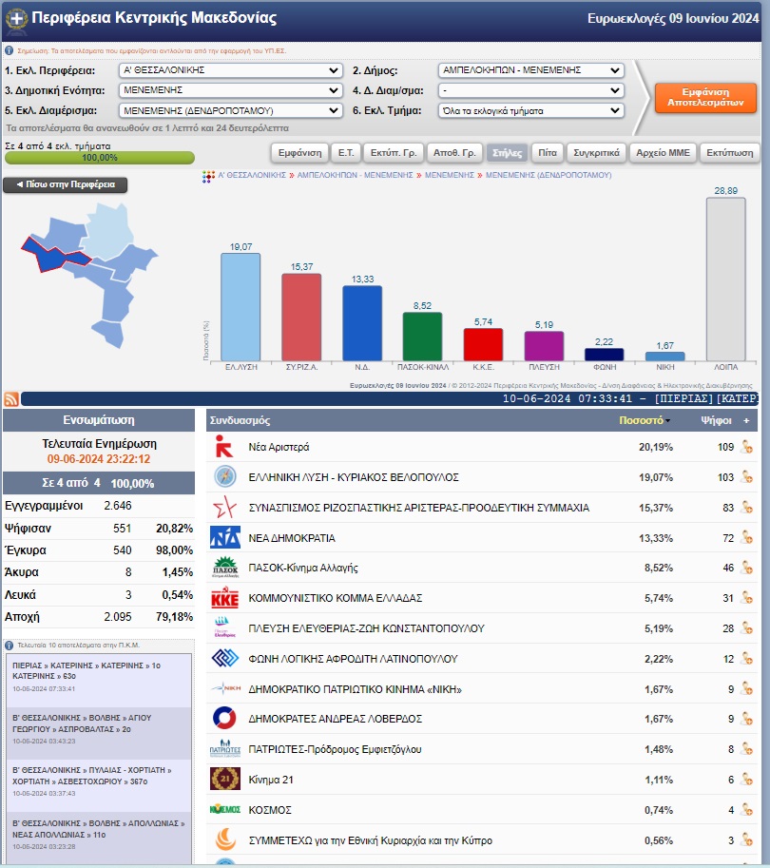Expand the Εκλ. Τμήμα dropdown
This screenshot has width=770, height=868.
tap(530, 110)
